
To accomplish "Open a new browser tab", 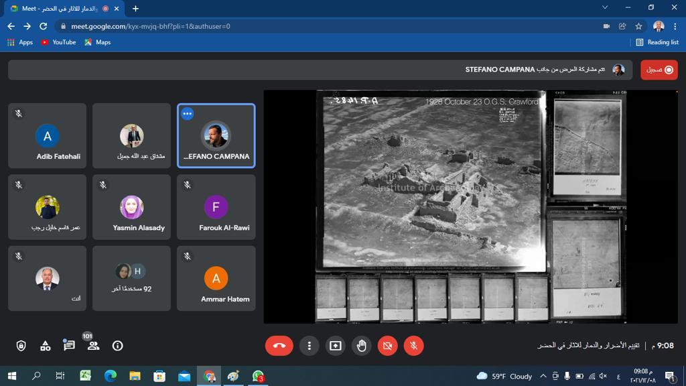I will 135,9.
